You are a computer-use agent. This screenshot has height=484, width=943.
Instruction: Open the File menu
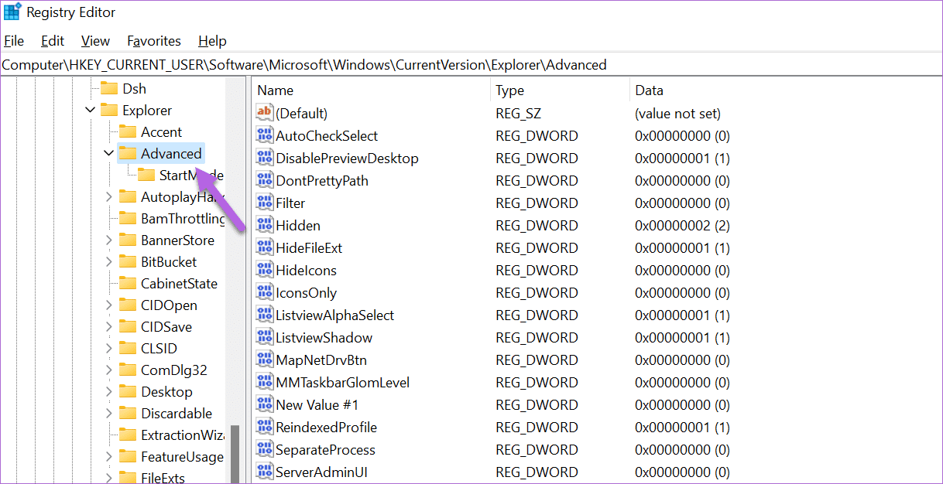click(14, 41)
